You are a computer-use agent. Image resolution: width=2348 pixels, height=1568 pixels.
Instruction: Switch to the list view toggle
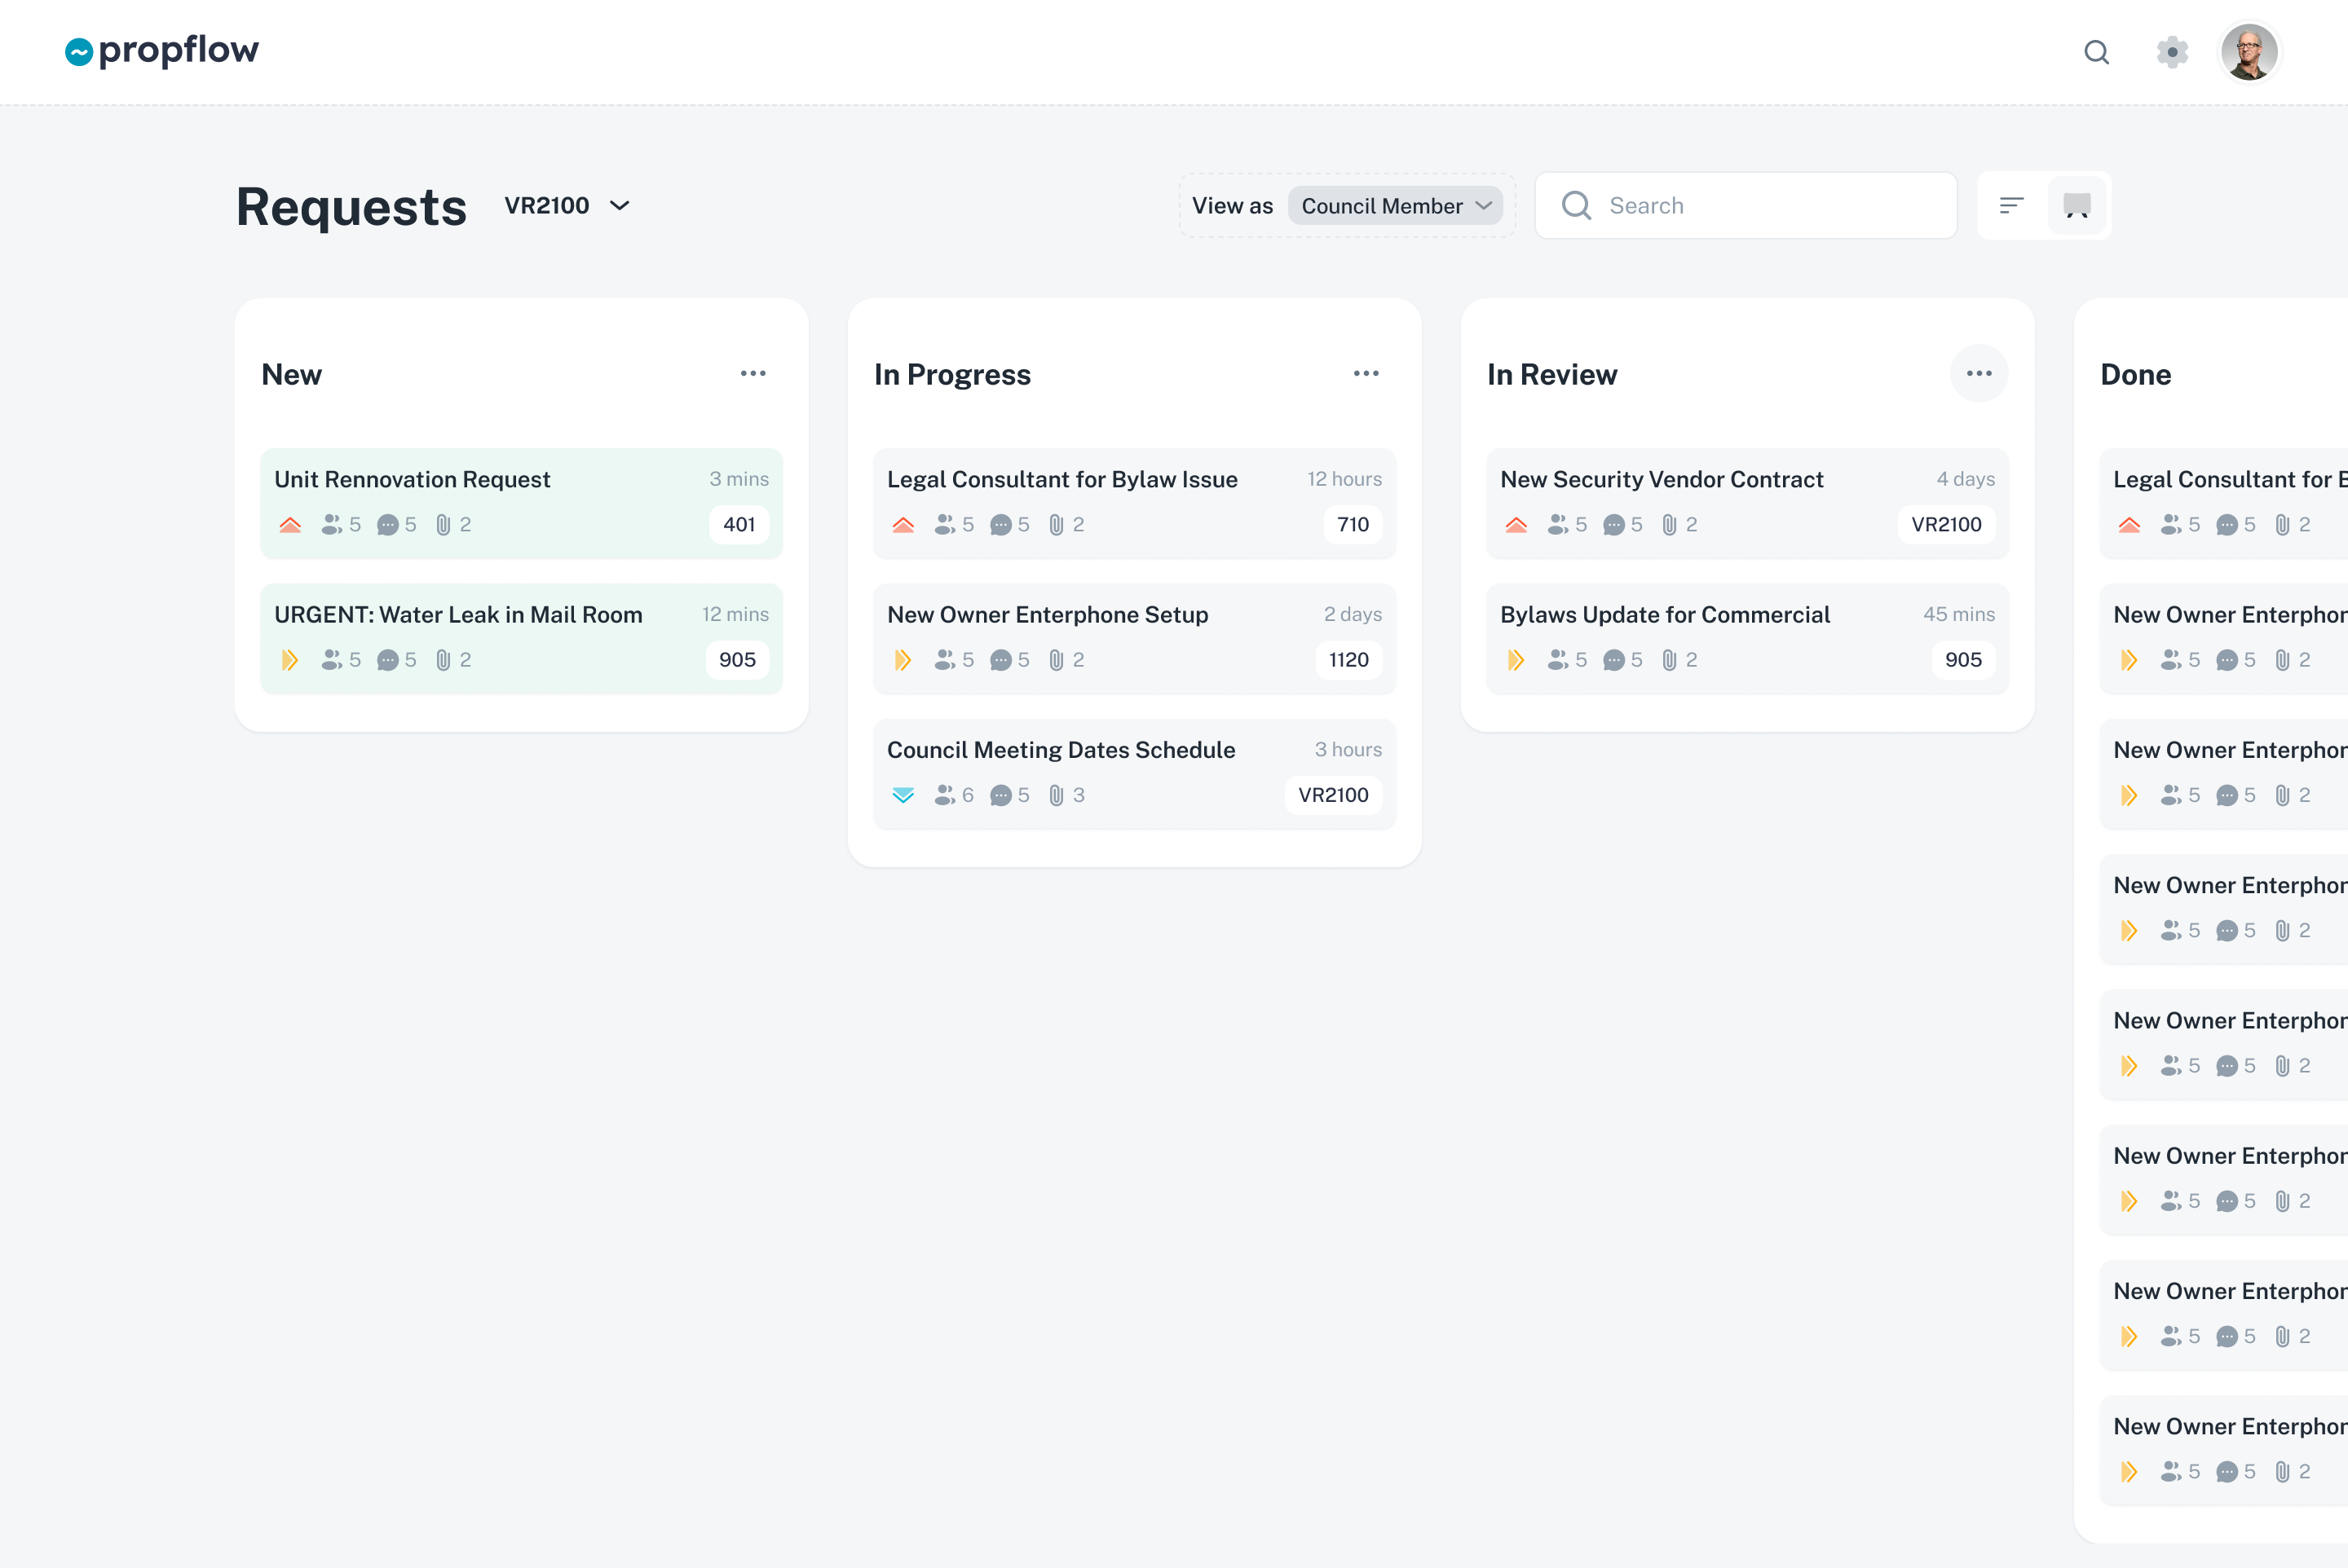[x=2010, y=206]
